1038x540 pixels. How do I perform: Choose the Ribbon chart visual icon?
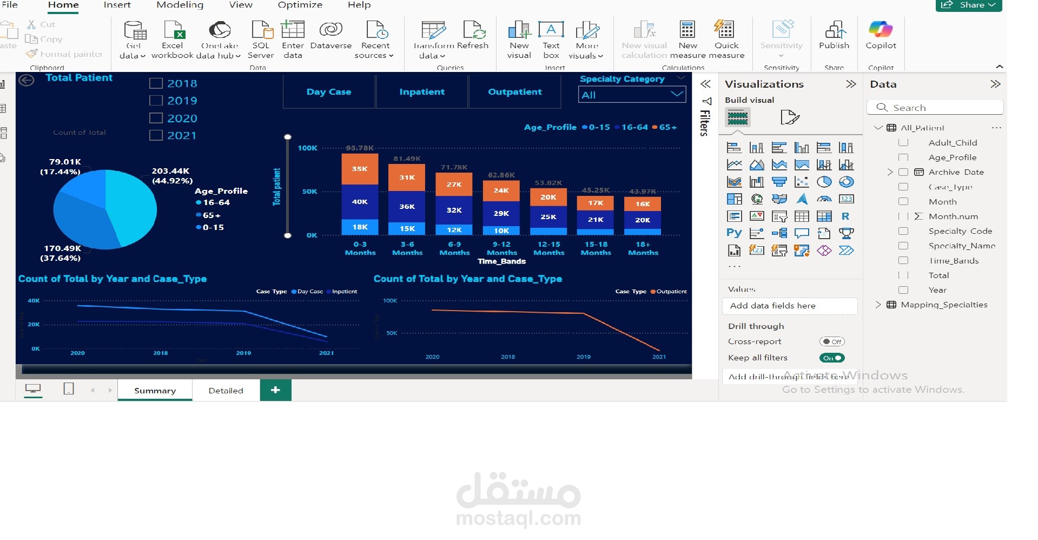(x=734, y=182)
